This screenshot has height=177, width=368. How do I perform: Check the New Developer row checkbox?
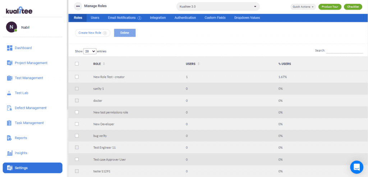tap(77, 124)
